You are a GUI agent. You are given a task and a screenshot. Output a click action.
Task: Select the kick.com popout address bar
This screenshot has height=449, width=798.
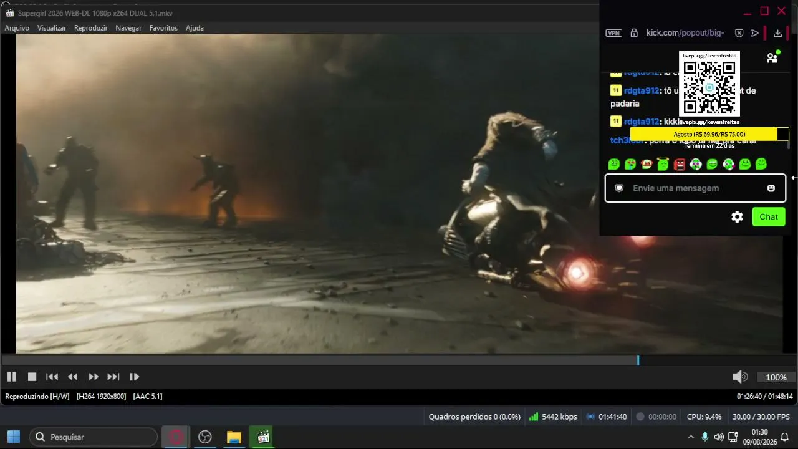pyautogui.click(x=685, y=33)
